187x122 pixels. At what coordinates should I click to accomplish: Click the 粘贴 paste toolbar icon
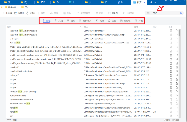(x=64, y=13)
